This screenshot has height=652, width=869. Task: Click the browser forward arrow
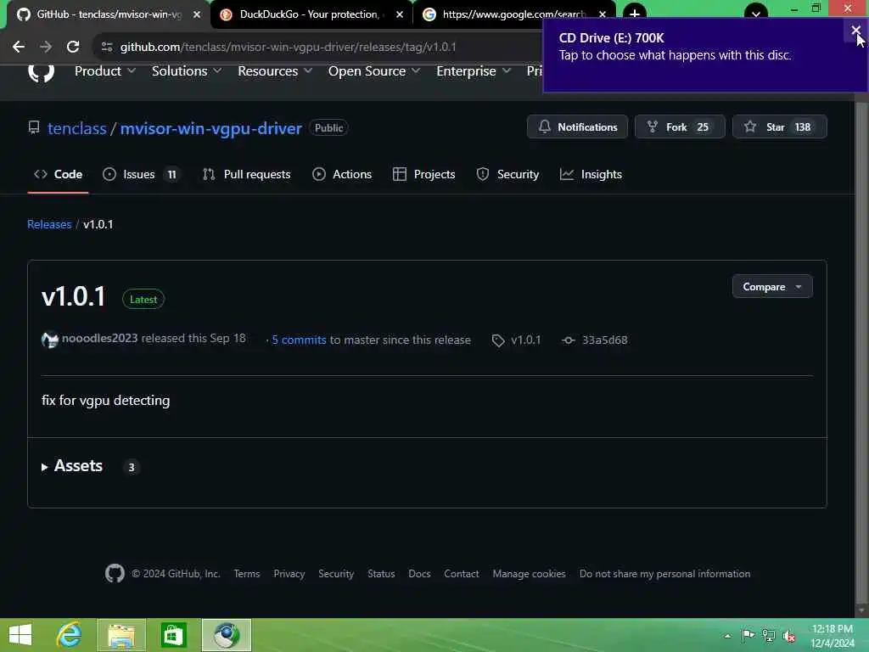46,48
